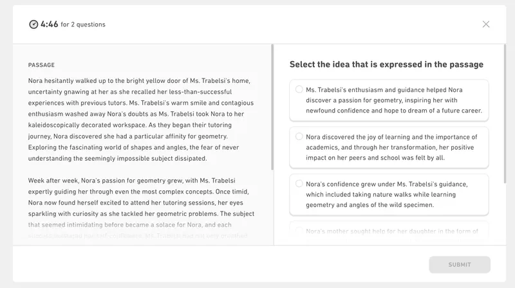
Task: Choose radio for "Nora discovered the joy of learning"
Action: click(299, 136)
